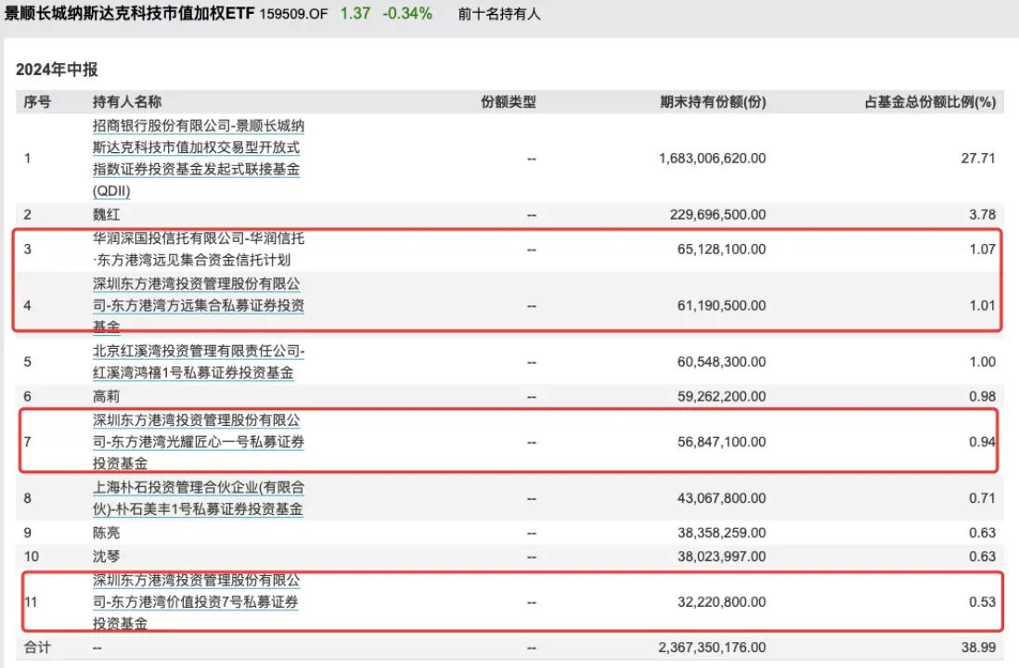Image resolution: width=1019 pixels, height=668 pixels.
Task: Click the 持有人名称 column header
Action: click(x=127, y=102)
